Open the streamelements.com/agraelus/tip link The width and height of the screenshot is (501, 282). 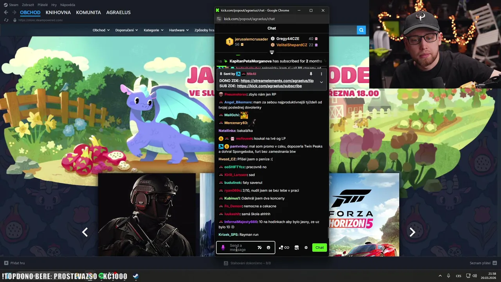[277, 81]
